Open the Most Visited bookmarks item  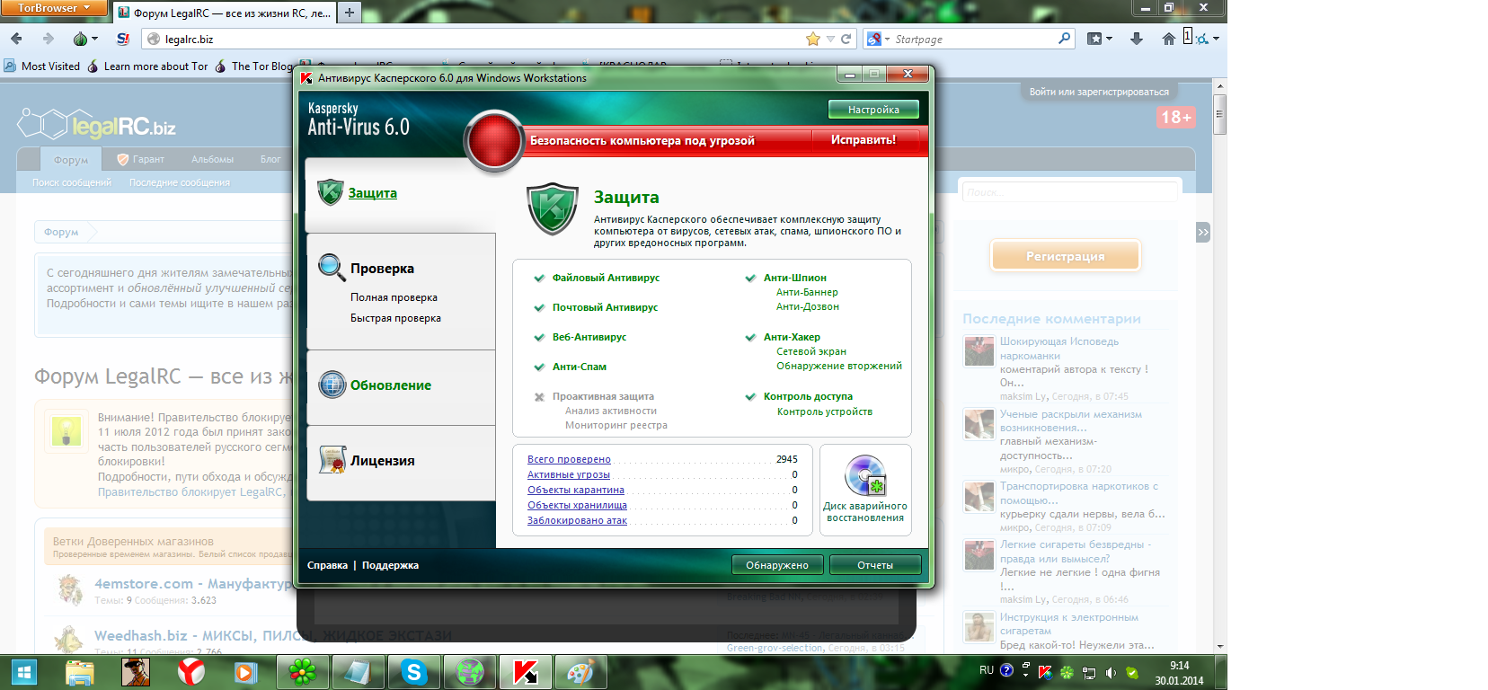pyautogui.click(x=42, y=66)
